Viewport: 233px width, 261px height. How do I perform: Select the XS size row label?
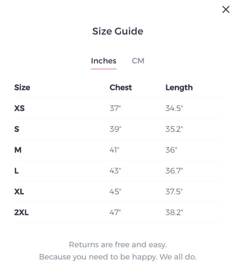[x=19, y=108]
